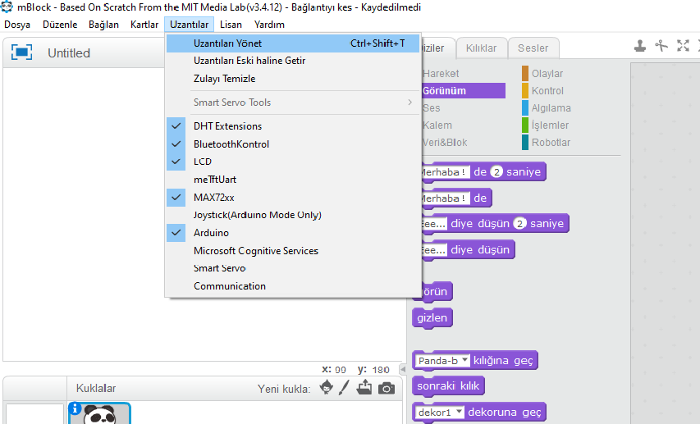Paint new sprite with brush icon
Viewport: 700px width, 424px height.
tap(344, 387)
